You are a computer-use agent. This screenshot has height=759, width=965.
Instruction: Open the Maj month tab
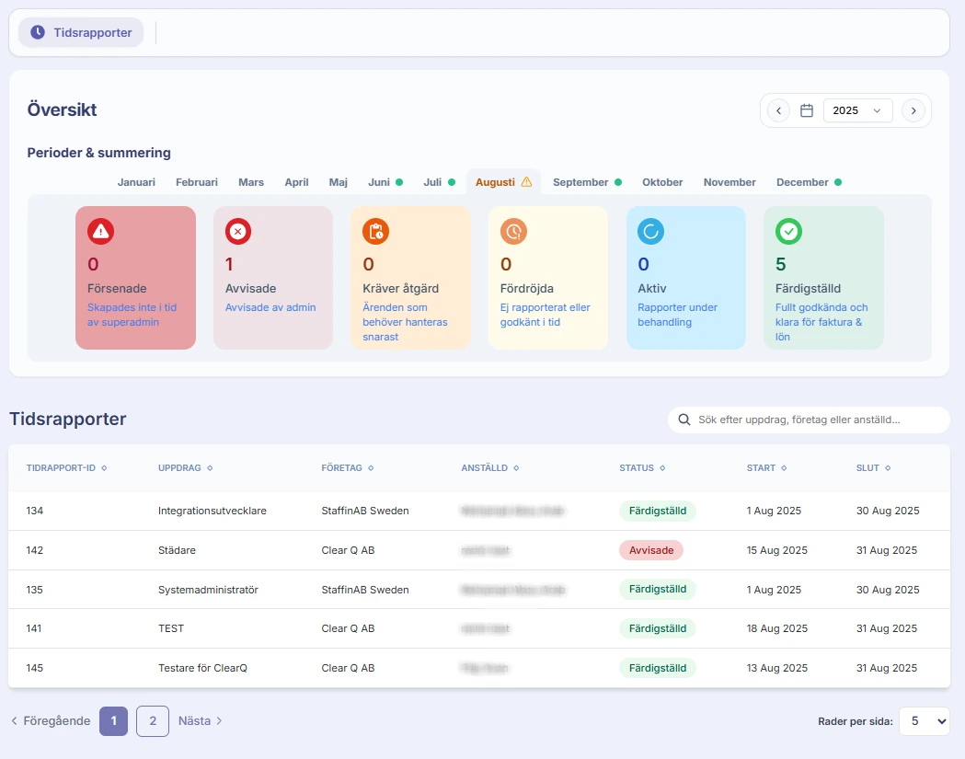click(338, 182)
